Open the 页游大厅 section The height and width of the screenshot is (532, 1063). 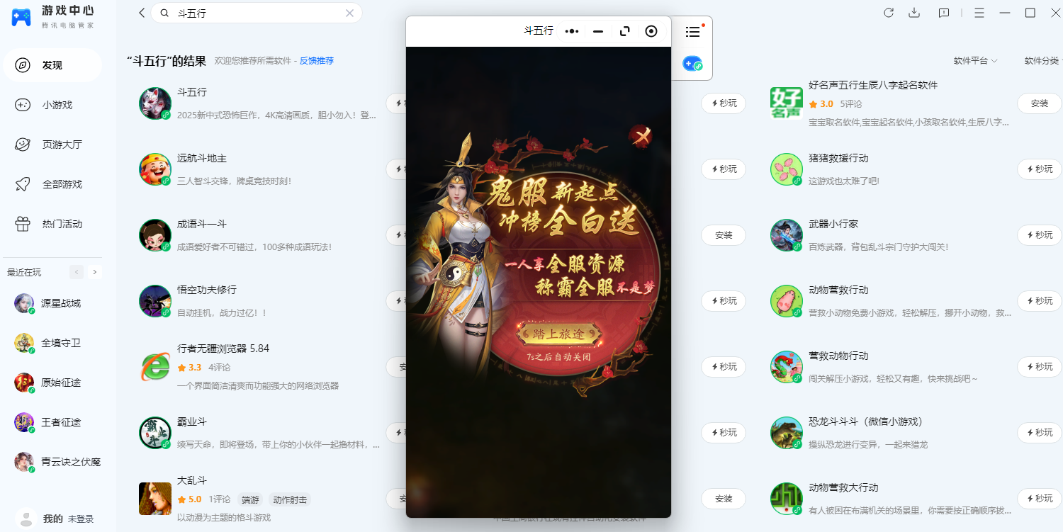(52, 145)
